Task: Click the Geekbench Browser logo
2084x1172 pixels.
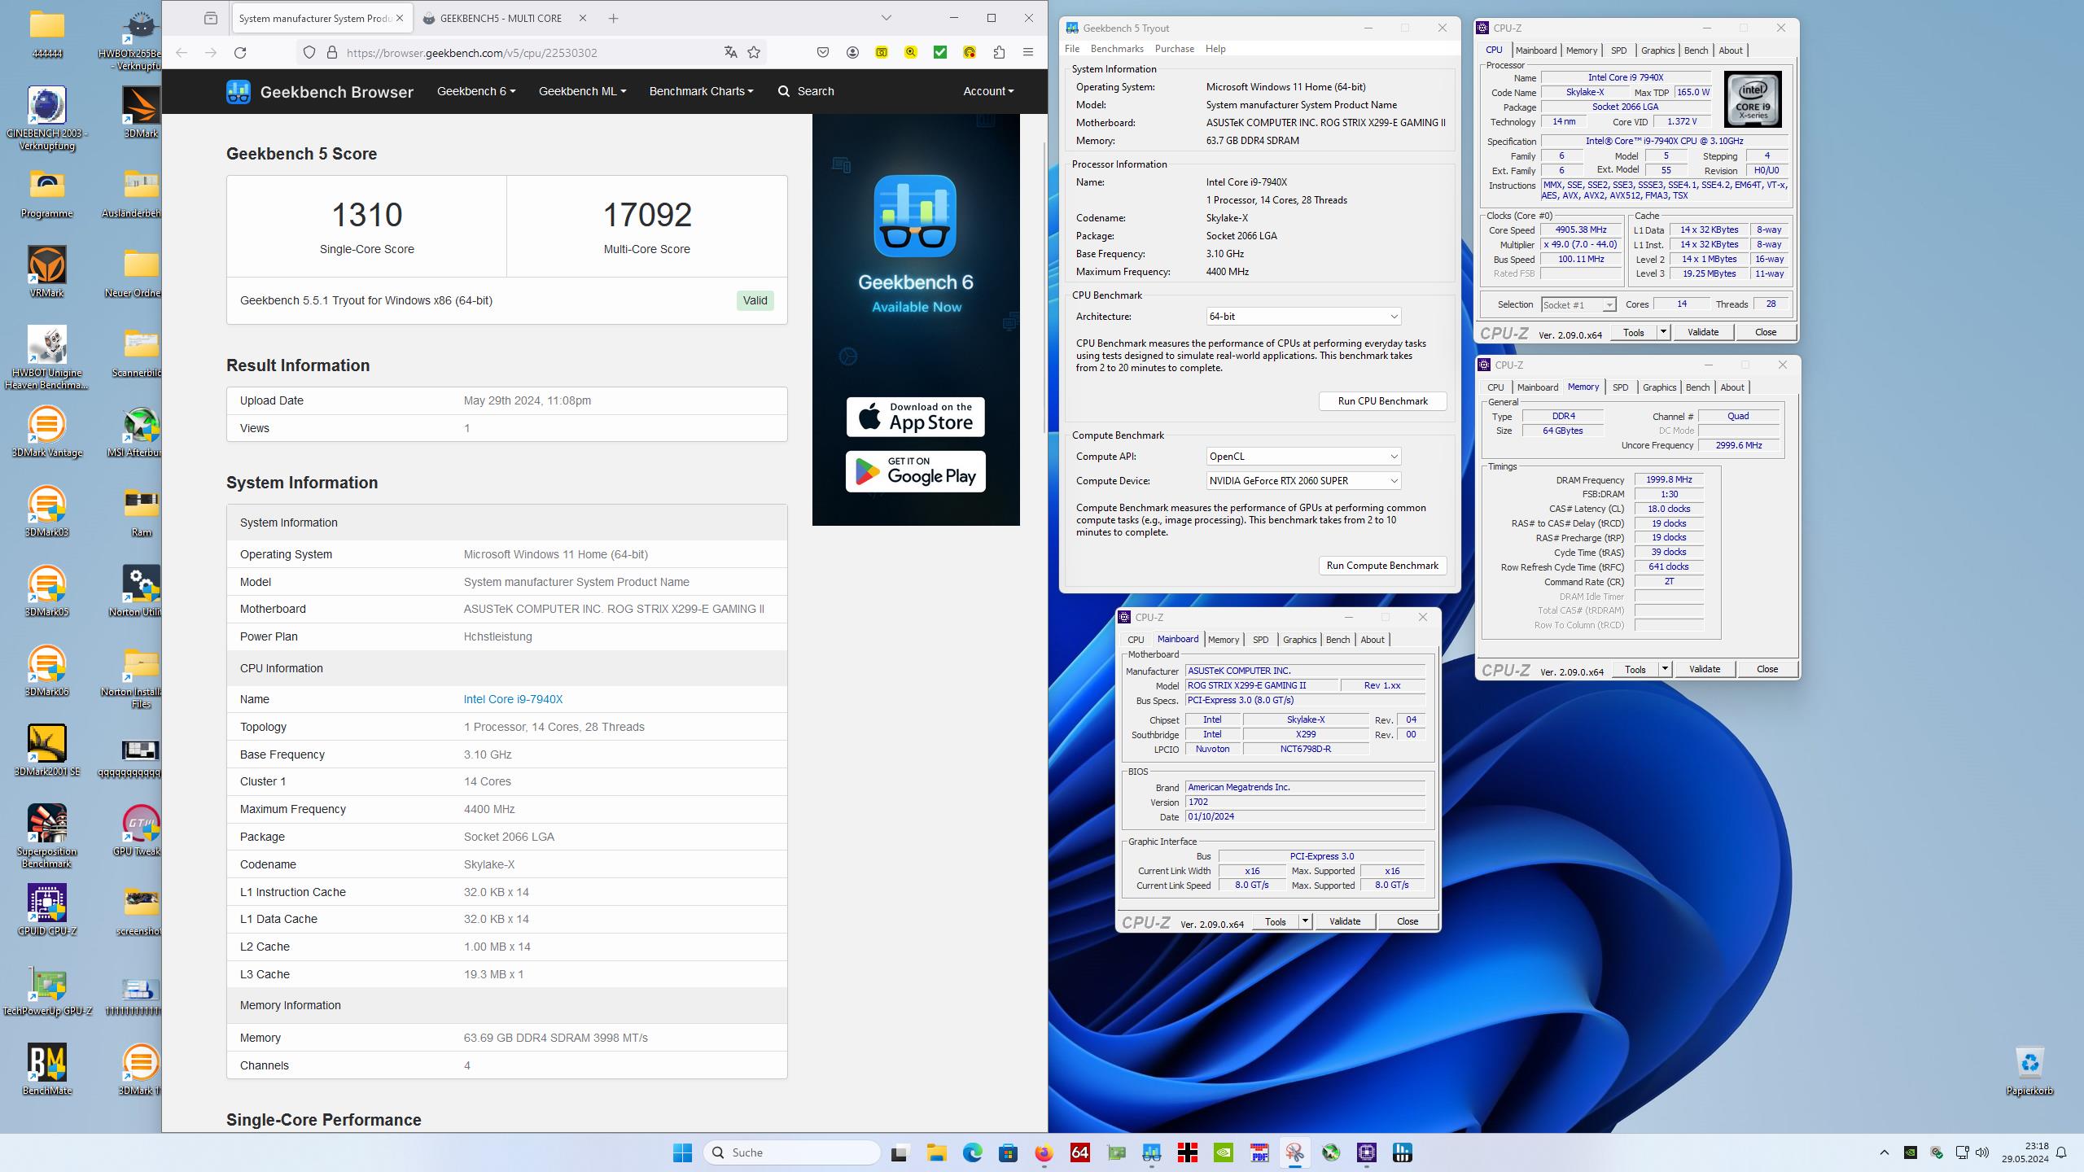Action: click(320, 91)
